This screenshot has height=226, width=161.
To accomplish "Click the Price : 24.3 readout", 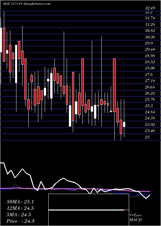I will [20, 221].
